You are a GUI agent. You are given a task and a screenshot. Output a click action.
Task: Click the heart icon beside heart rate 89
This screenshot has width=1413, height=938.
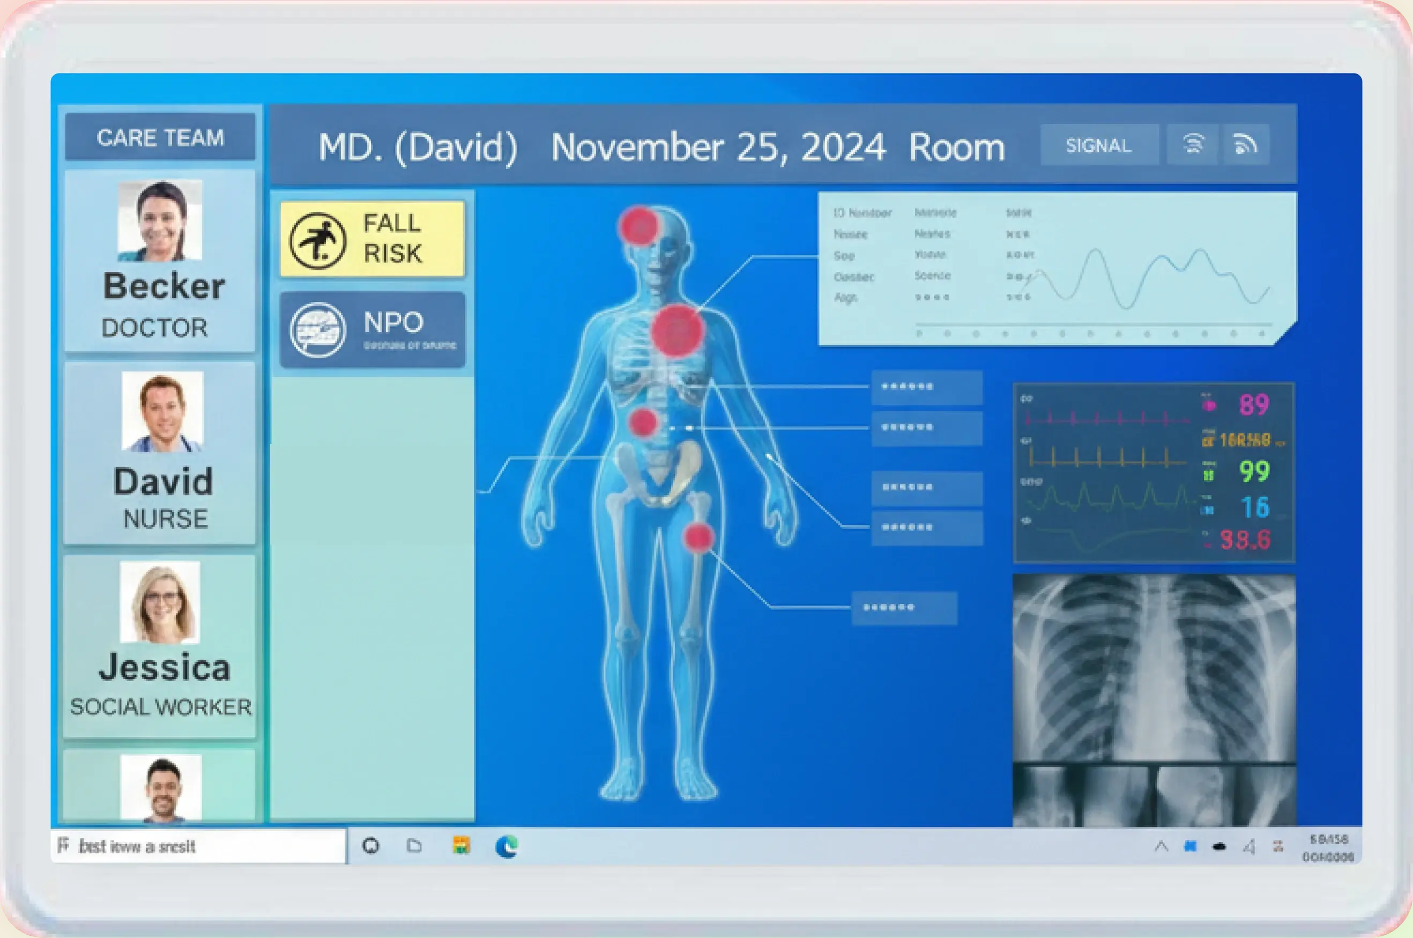1209,405
